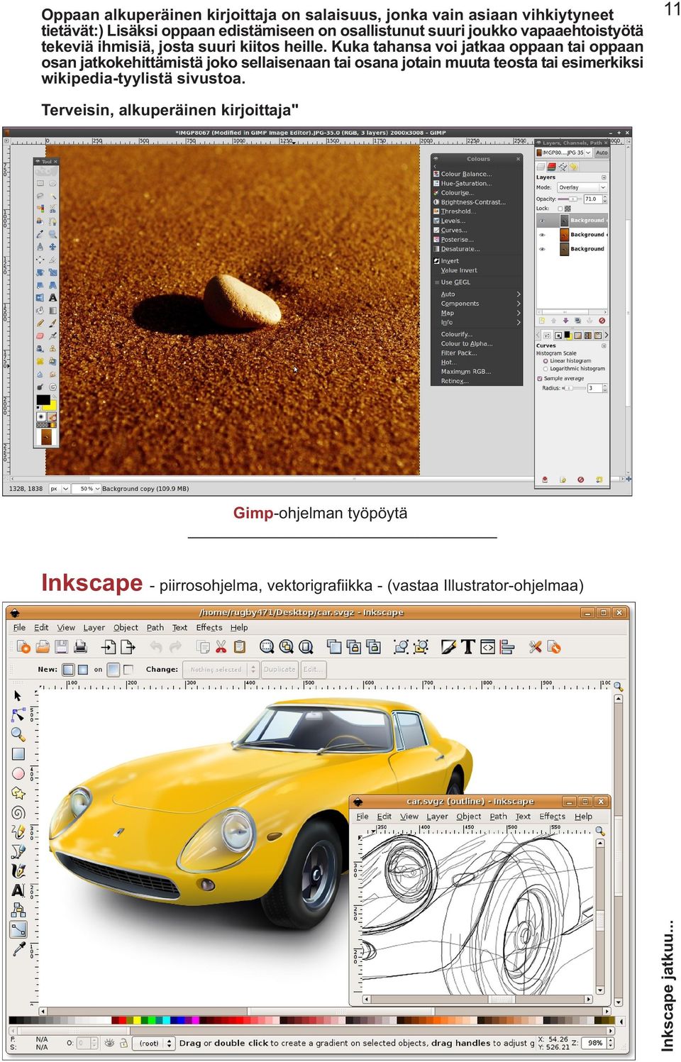Paste from clipboard in Inkscape's toolbar
The width and height of the screenshot is (681, 1062).
tap(240, 646)
